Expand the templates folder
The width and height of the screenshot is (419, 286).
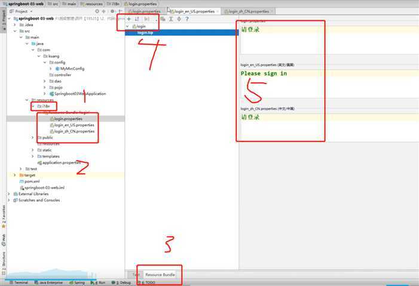coord(33,156)
